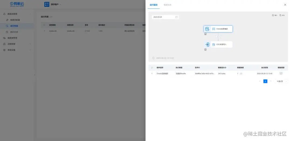Click the 组件名称 column header

pyautogui.click(x=160, y=68)
